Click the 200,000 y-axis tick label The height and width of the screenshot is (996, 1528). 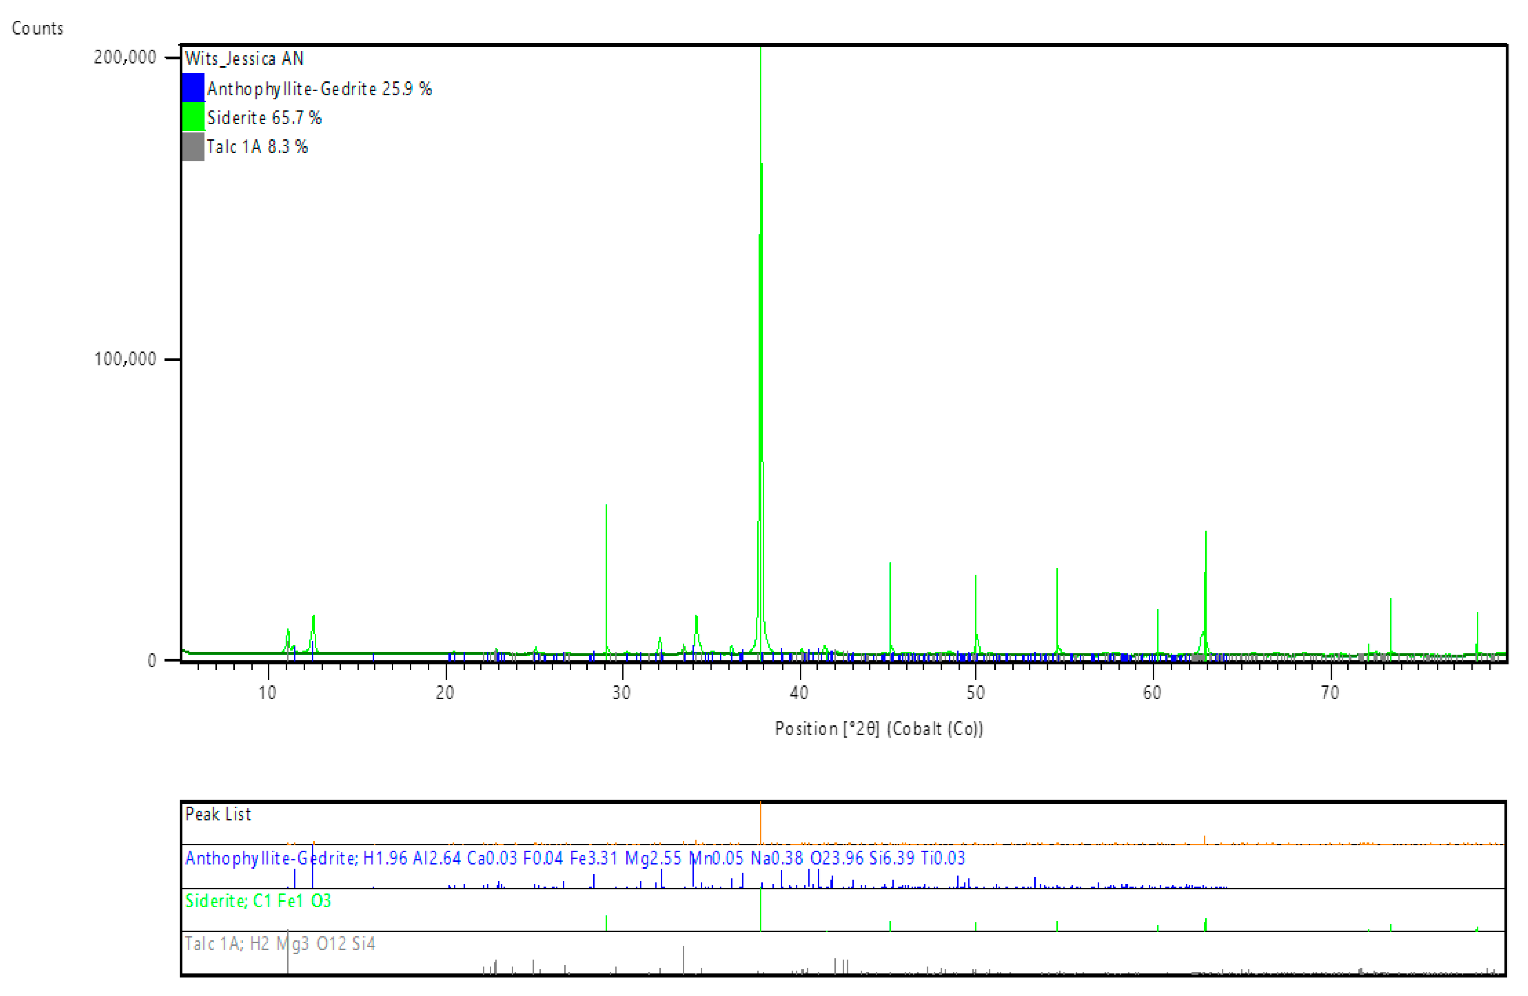coord(125,57)
